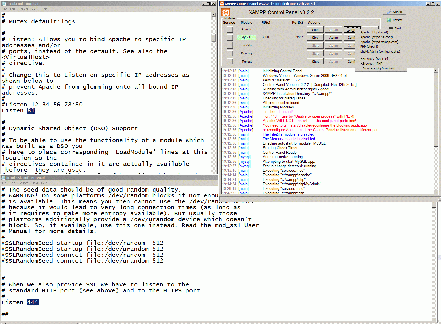Open Edit menu in httpd.conf Notepad

pos(13,9)
